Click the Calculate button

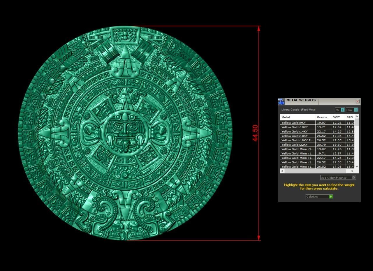pos(319,197)
